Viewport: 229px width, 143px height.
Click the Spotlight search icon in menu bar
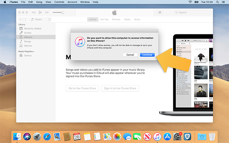click(218, 2)
